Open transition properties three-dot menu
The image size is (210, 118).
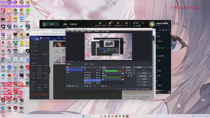[x=134, y=76]
